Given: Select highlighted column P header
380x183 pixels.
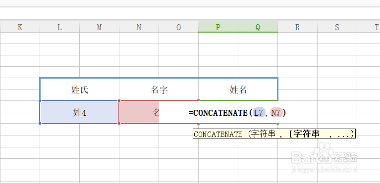Looking at the screenshot, I should 218,27.
